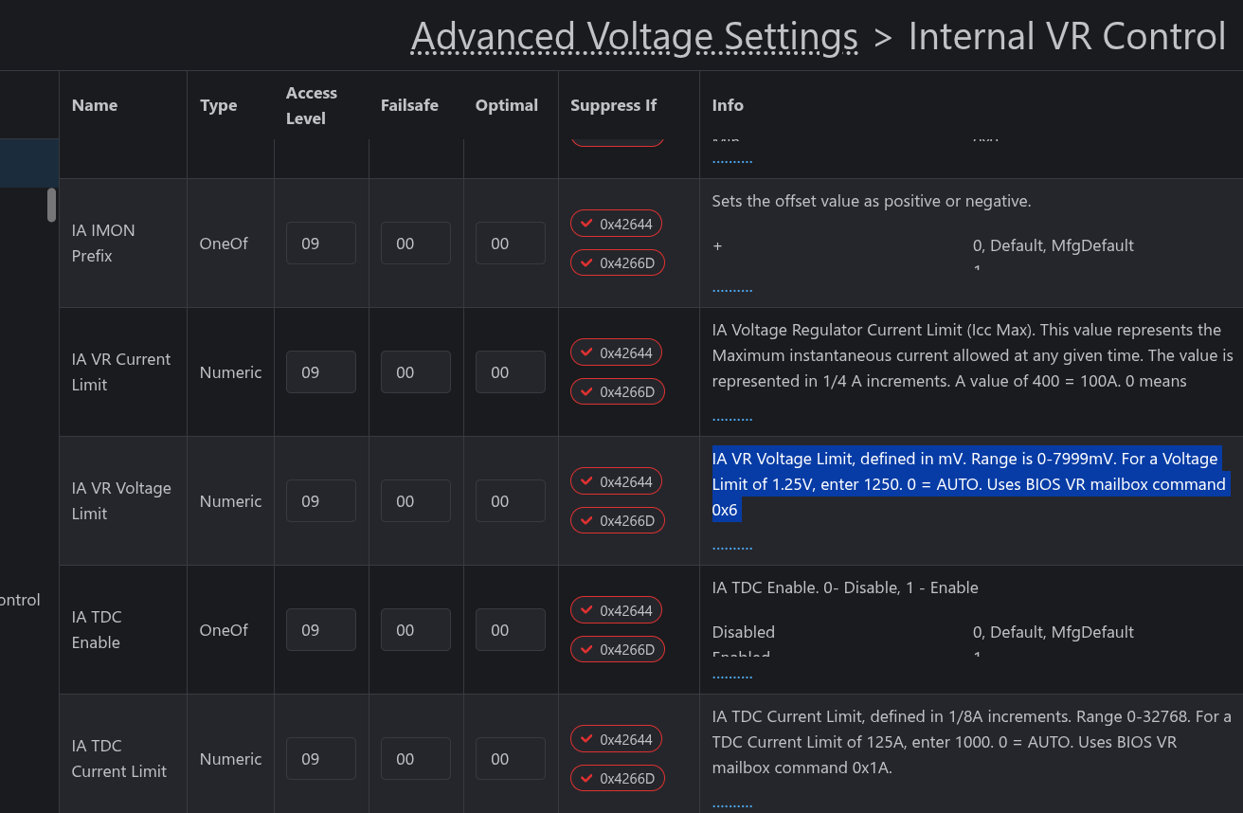Screen dimensions: 1243x813
Task: Click Numeric type in IA TDC Current Limit row
Action: (230, 759)
